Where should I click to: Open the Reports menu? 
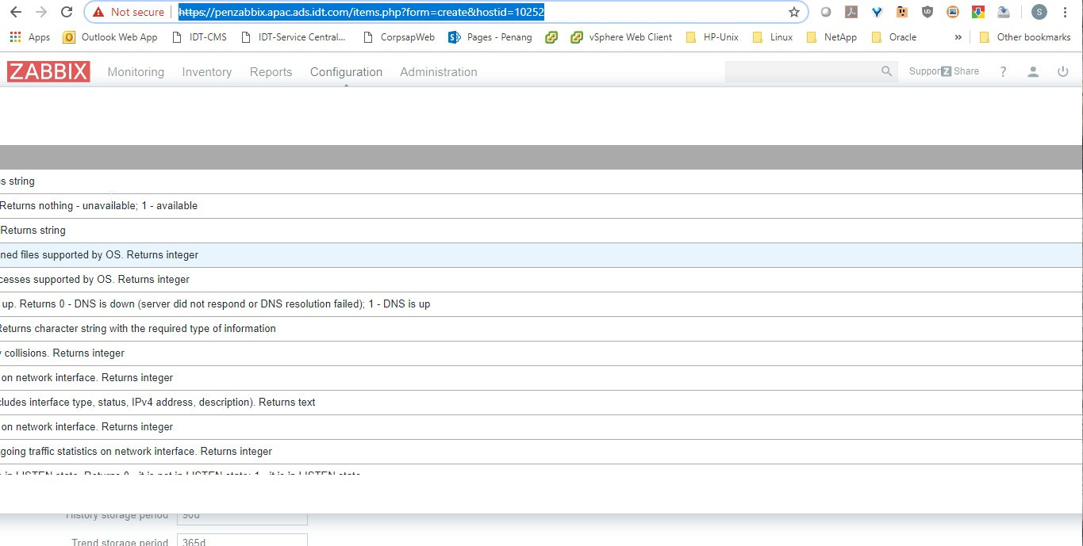(271, 71)
